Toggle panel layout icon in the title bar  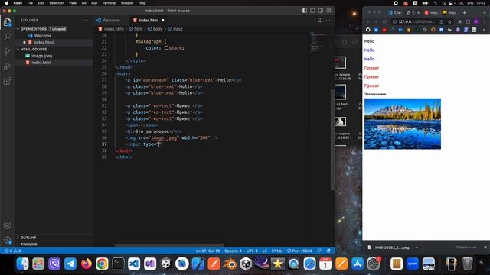tap(312, 11)
